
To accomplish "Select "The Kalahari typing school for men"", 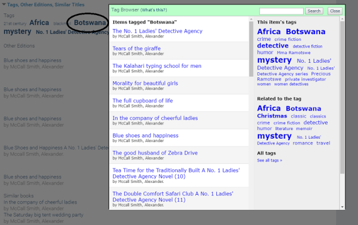I will coord(157,66).
